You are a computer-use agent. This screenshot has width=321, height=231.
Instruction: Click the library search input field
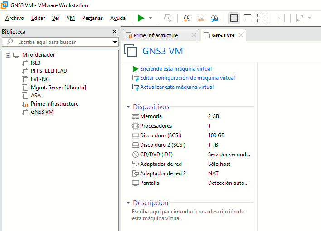click(x=60, y=42)
